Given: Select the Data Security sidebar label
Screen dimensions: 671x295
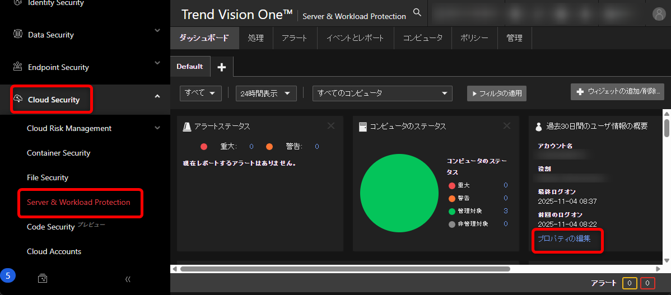Looking at the screenshot, I should click(x=51, y=35).
